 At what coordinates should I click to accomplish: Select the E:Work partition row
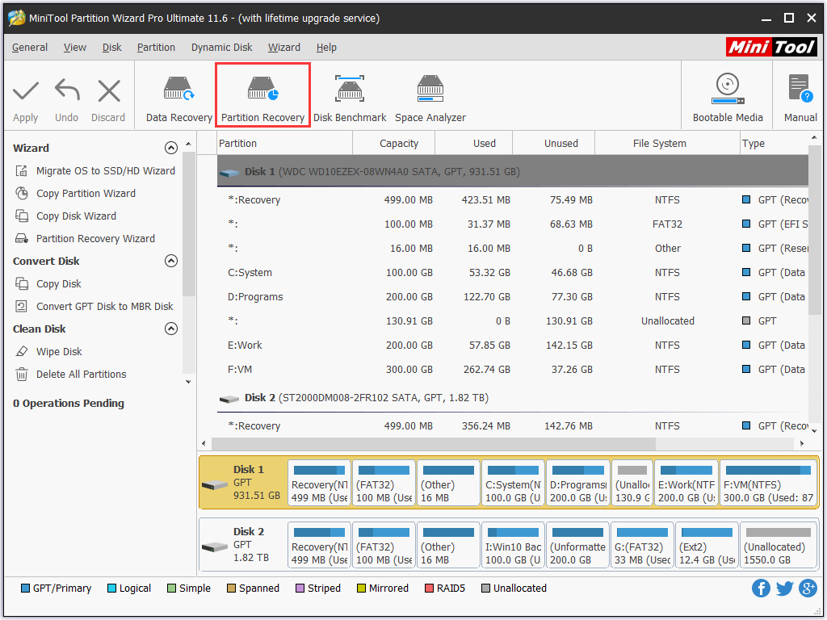point(513,346)
